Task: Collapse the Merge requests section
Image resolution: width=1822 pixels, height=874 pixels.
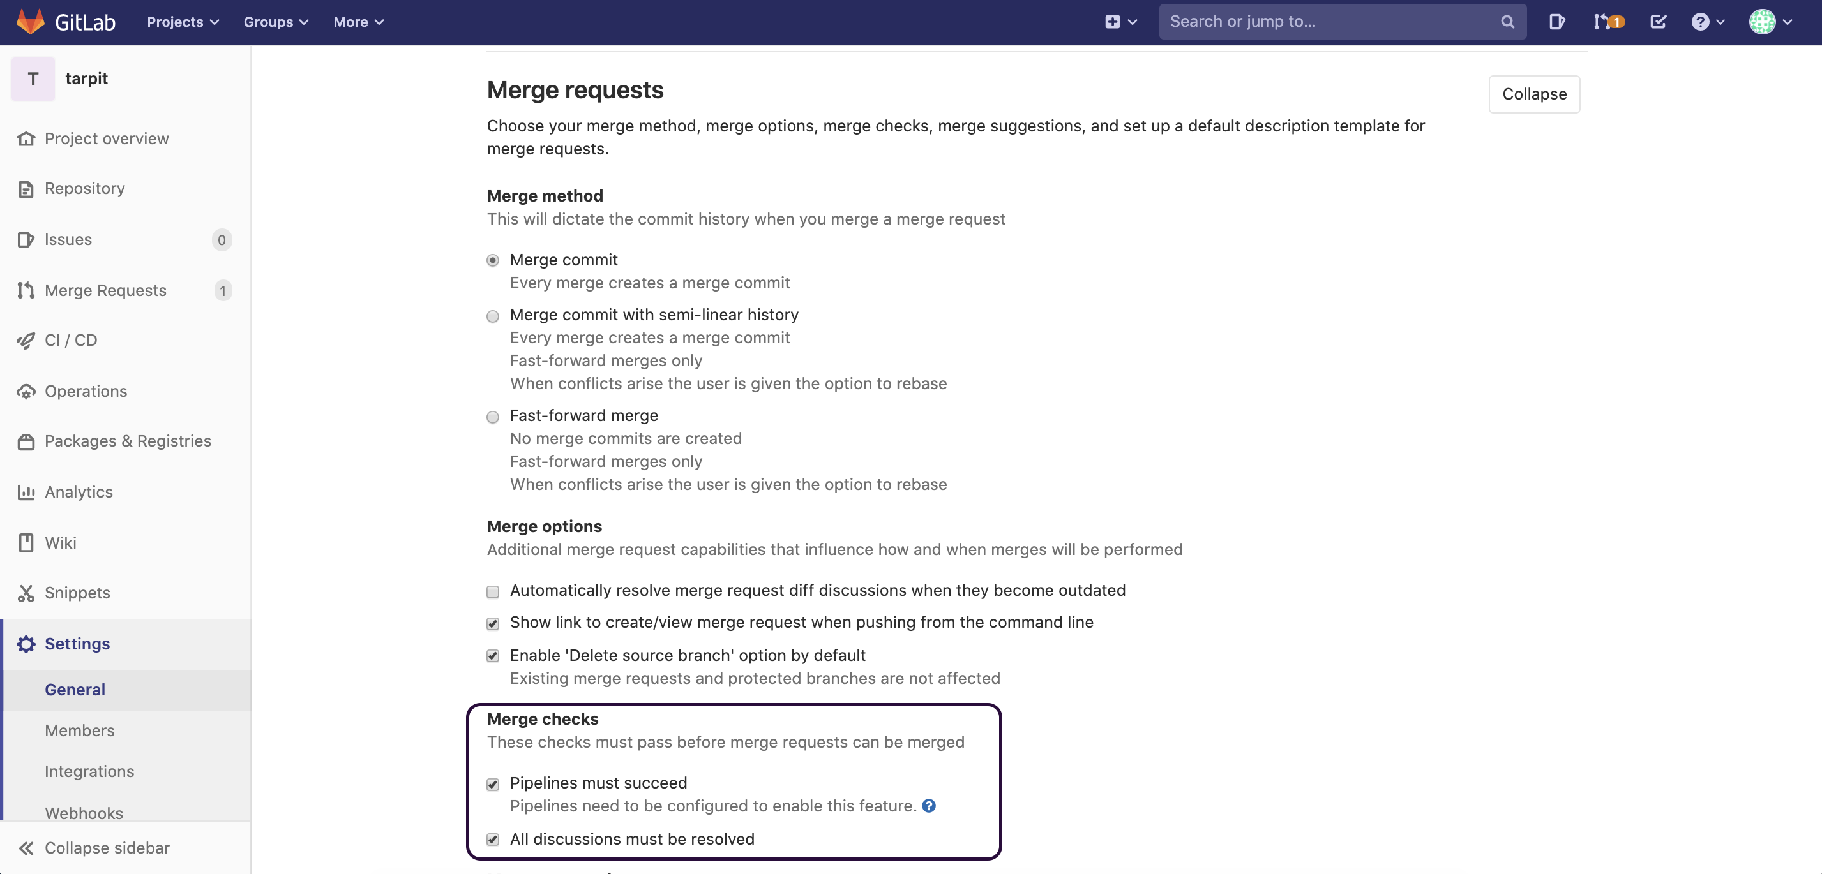Action: click(1533, 94)
